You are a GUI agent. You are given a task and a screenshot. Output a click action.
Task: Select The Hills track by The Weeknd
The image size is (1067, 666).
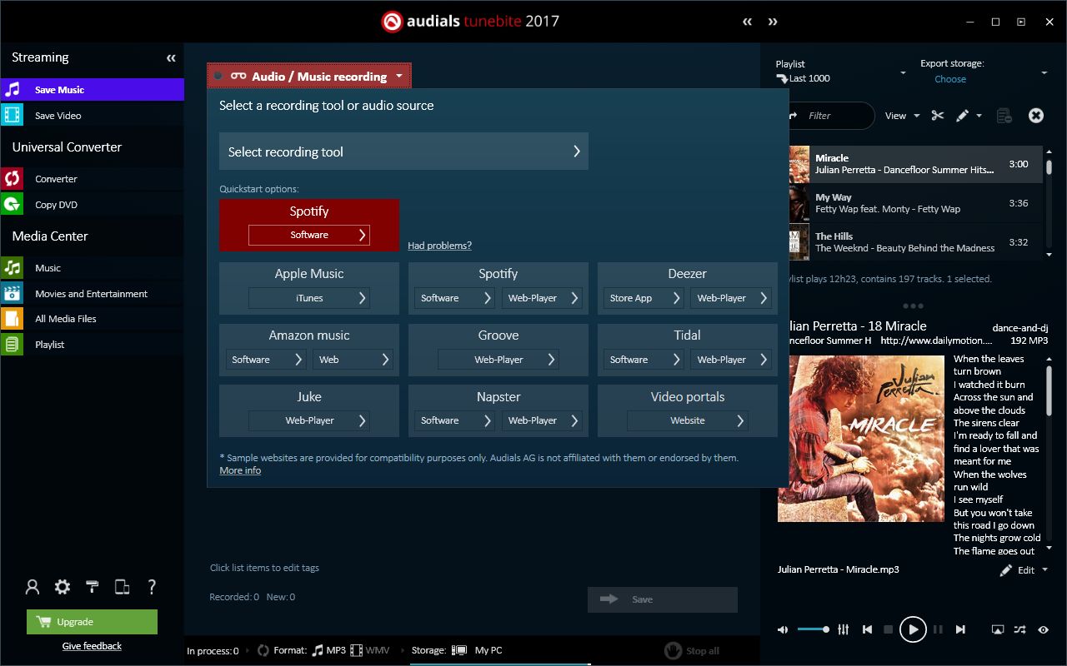915,241
